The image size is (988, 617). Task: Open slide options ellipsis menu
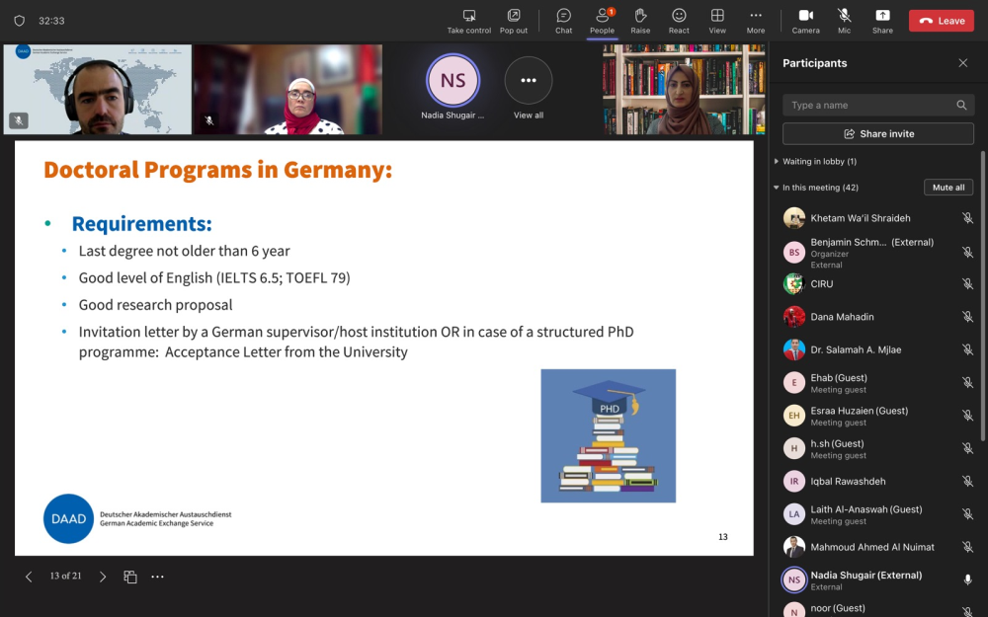pos(157,577)
